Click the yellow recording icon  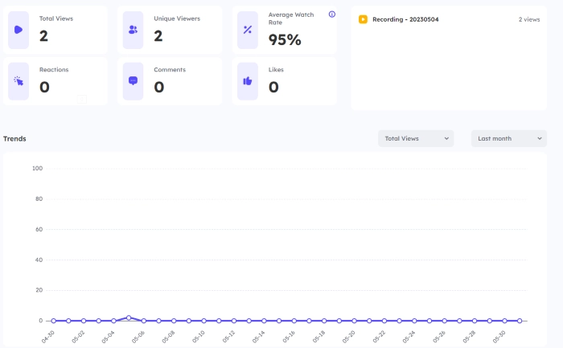click(363, 18)
